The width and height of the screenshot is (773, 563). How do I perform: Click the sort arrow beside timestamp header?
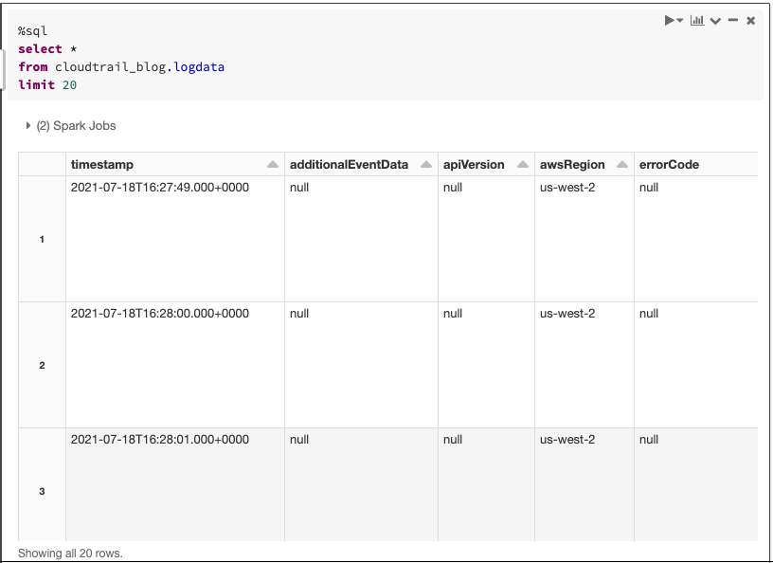[x=273, y=163]
